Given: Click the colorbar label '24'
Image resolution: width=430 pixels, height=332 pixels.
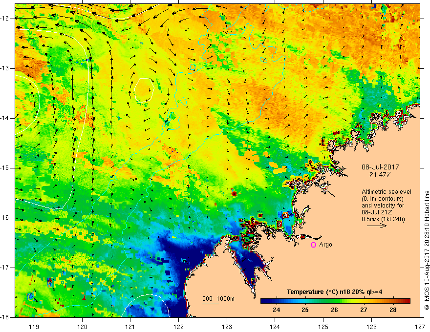Looking at the screenshot, I should pyautogui.click(x=277, y=310).
